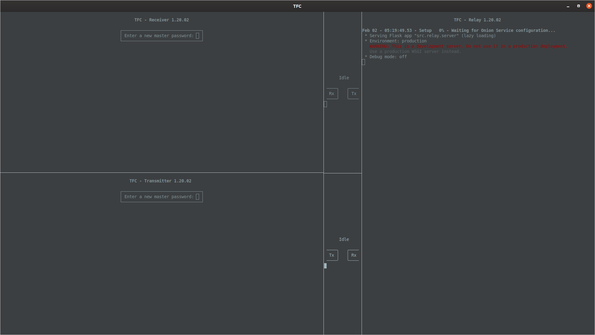Click the TFC - Receiver 1.20.02 heading
Image resolution: width=595 pixels, height=335 pixels.
[161, 20]
